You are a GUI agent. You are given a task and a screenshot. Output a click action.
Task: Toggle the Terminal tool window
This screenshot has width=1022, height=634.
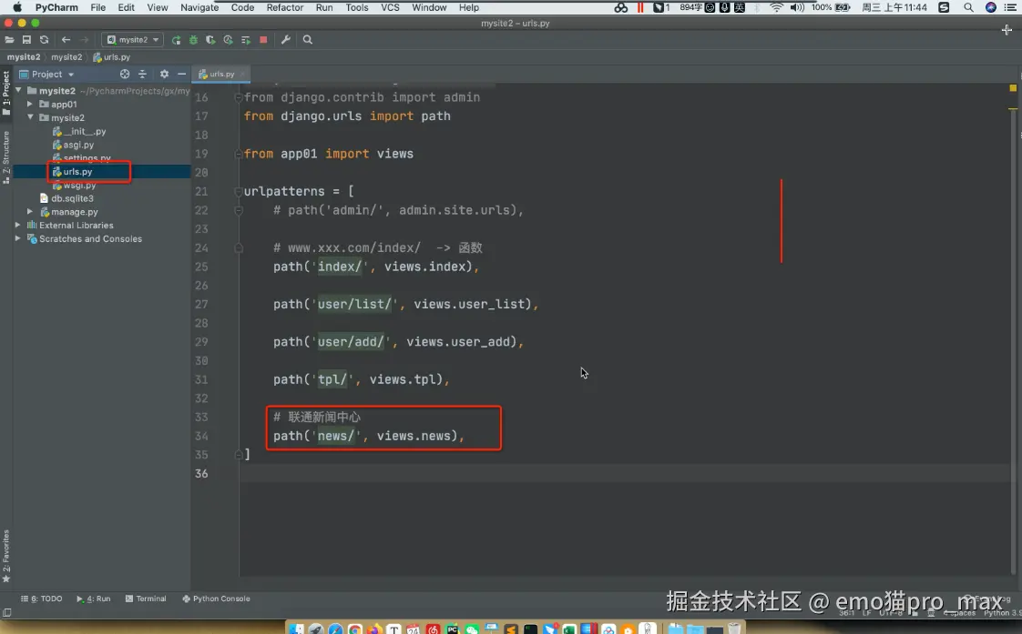[146, 599]
